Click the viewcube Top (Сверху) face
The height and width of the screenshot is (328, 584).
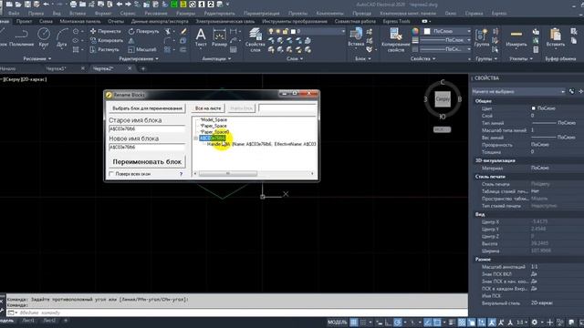[x=443, y=99]
